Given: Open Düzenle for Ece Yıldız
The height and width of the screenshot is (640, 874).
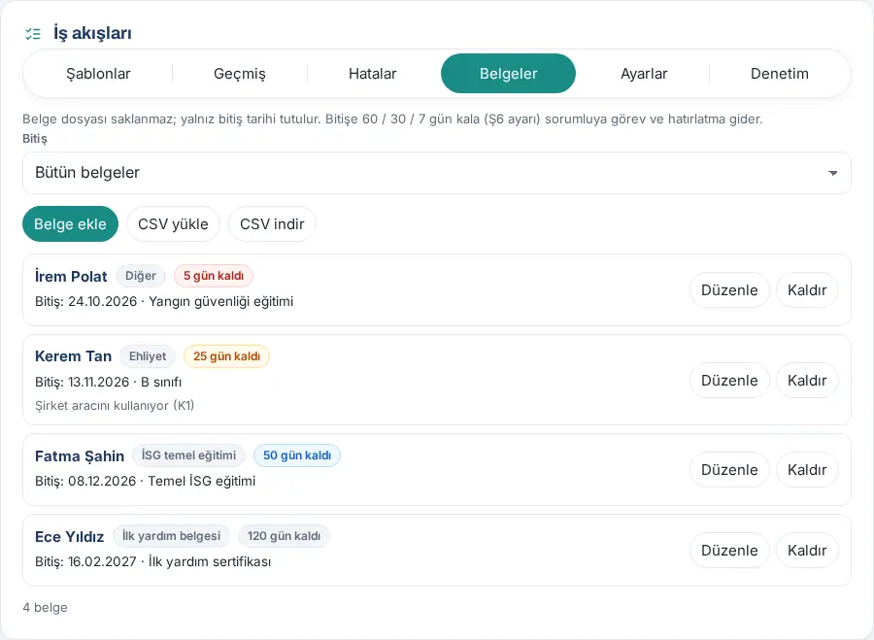Looking at the screenshot, I should pos(729,551).
